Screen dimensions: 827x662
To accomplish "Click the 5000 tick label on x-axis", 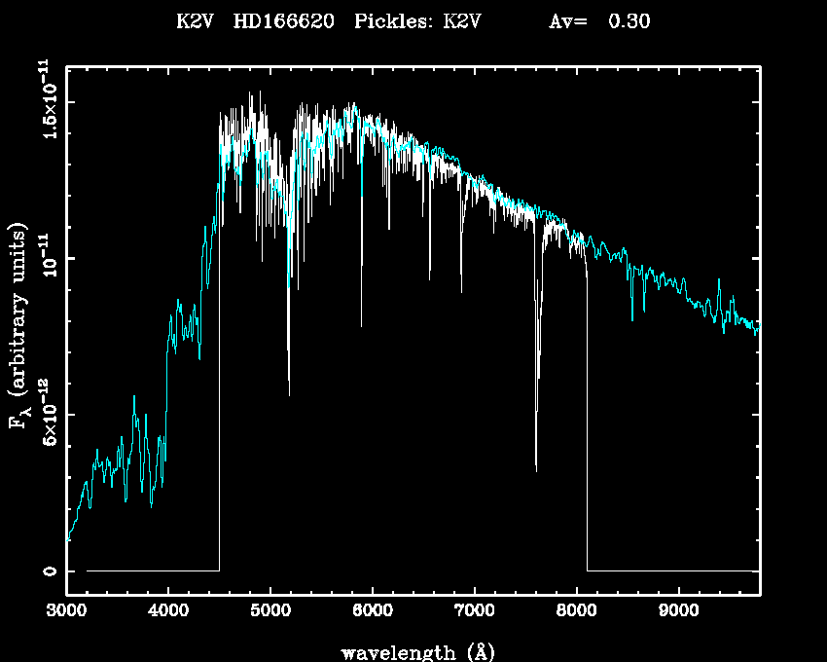I will tap(270, 612).
